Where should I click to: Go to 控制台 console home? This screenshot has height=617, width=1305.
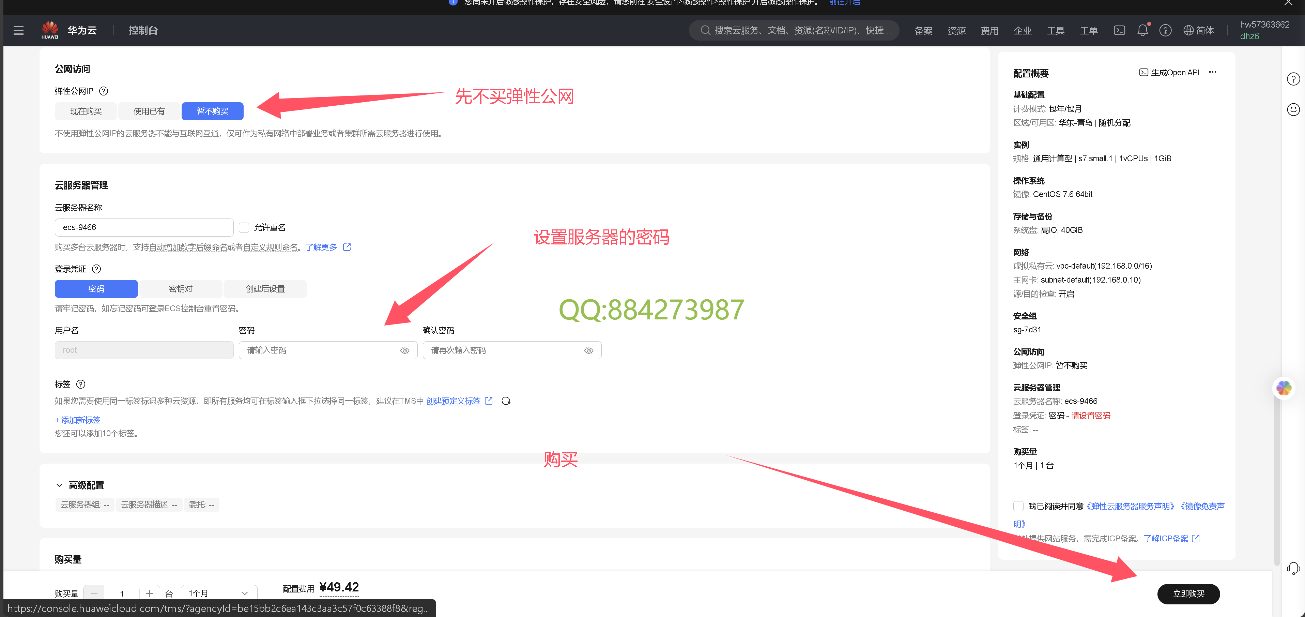(143, 30)
